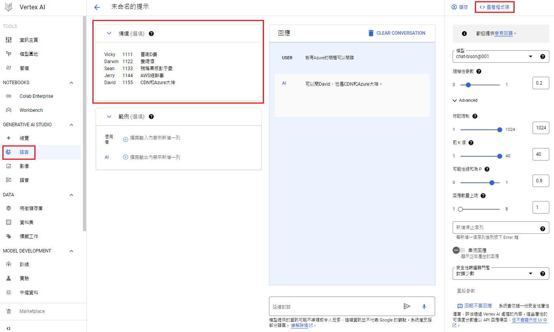Click the add AI output row icon
This screenshot has height=332, width=554.
126,157
